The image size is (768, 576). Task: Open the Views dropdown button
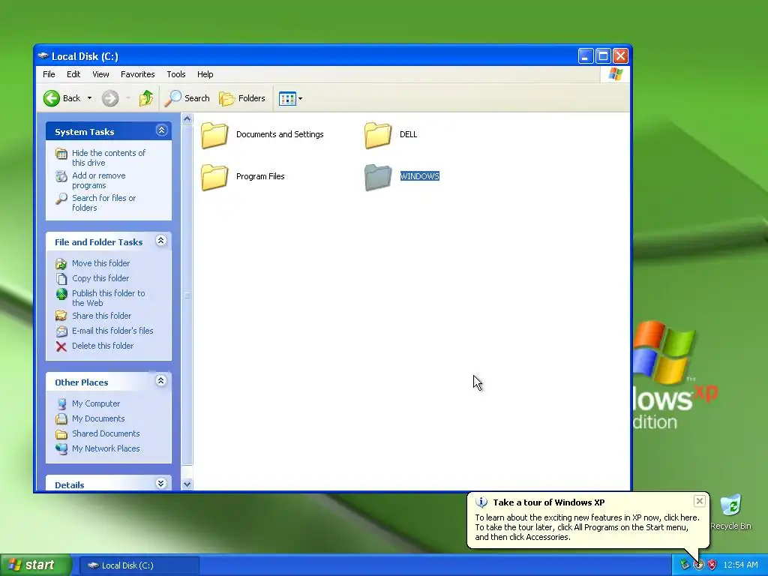(290, 98)
